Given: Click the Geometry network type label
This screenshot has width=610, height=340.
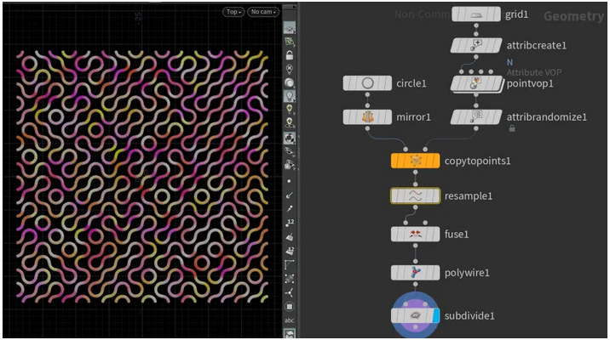Looking at the screenshot, I should [573, 16].
